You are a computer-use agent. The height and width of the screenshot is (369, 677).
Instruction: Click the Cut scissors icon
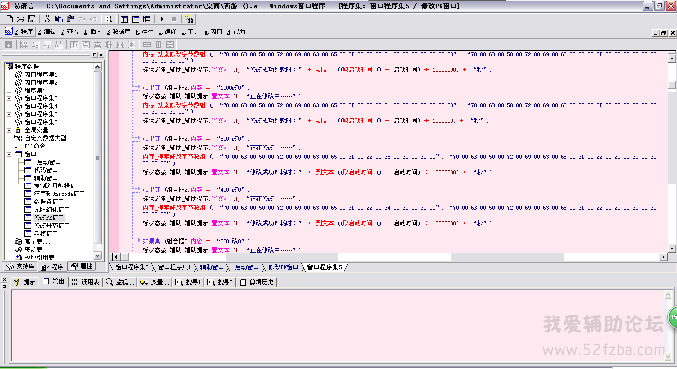47,19
